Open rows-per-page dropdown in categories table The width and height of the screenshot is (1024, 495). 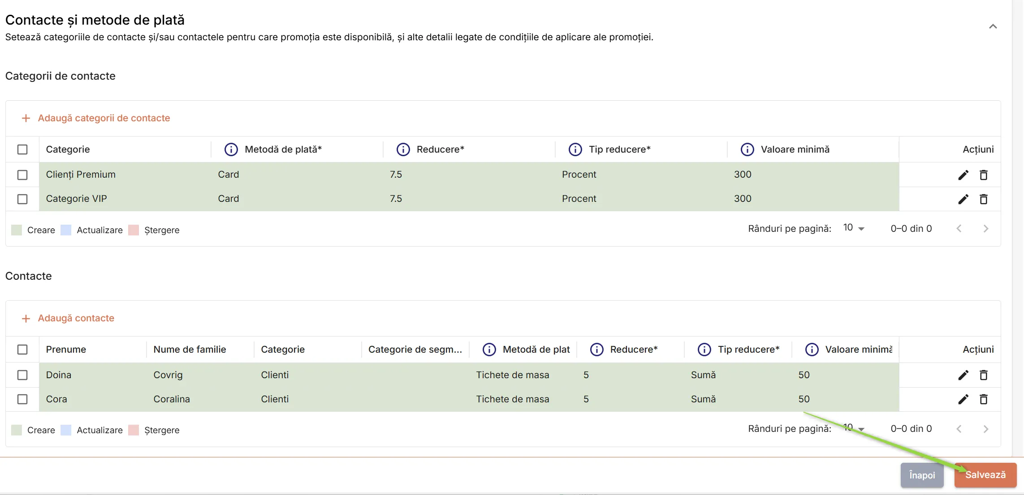pyautogui.click(x=854, y=228)
